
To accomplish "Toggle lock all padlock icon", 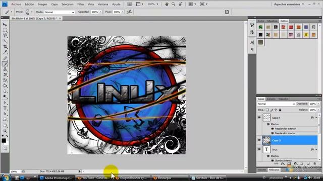I will pyautogui.click(x=280, y=110).
